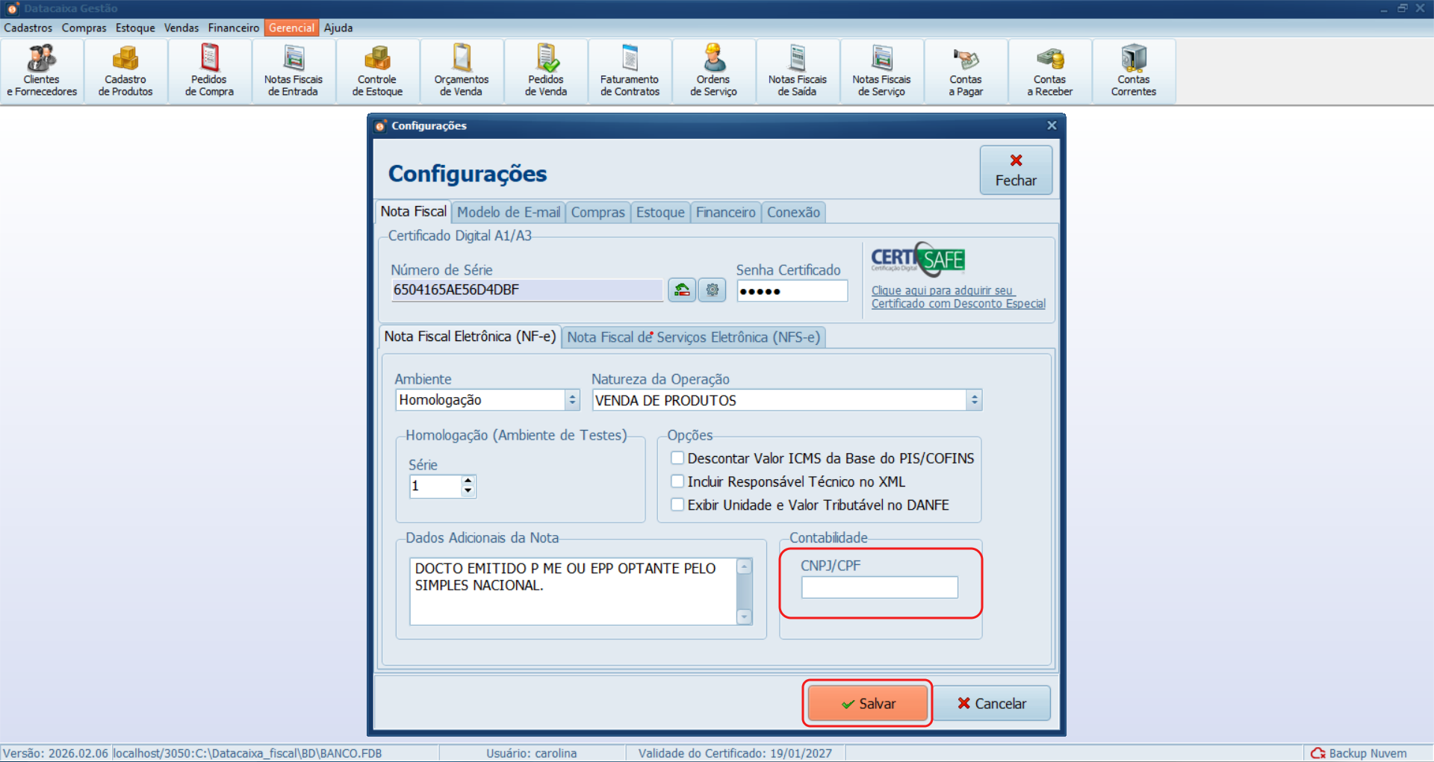1434x762 pixels.
Task: Open the Estoque menu
Action: pyautogui.click(x=135, y=28)
